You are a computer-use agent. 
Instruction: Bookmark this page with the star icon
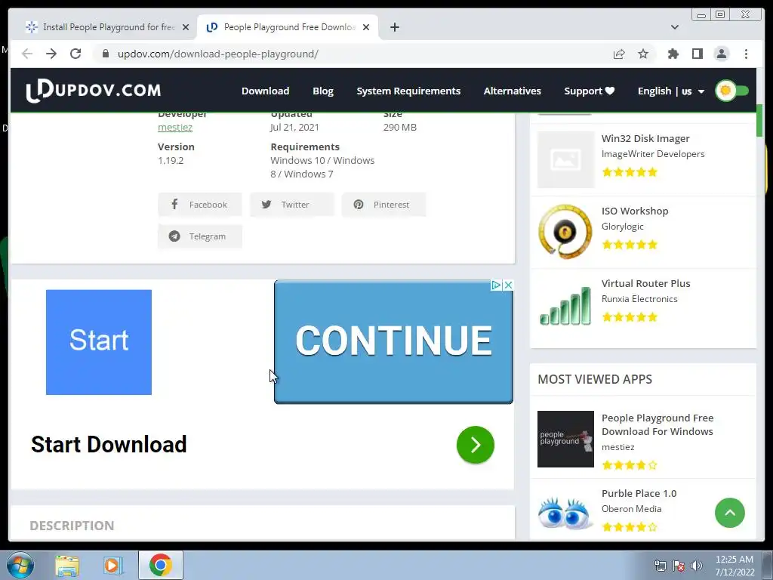tap(643, 54)
